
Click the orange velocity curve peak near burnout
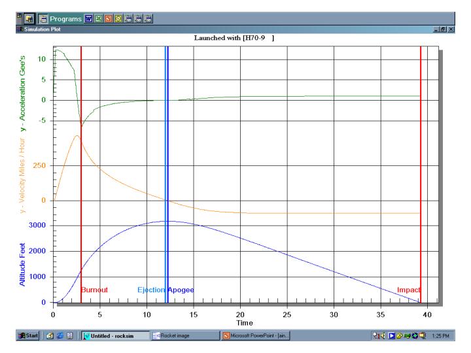[77, 136]
